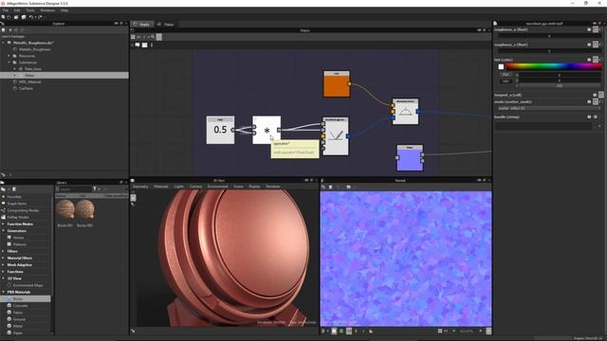This screenshot has width=607, height=341.
Task: Click the white frame icon in graph toolbar
Action: click(145, 45)
